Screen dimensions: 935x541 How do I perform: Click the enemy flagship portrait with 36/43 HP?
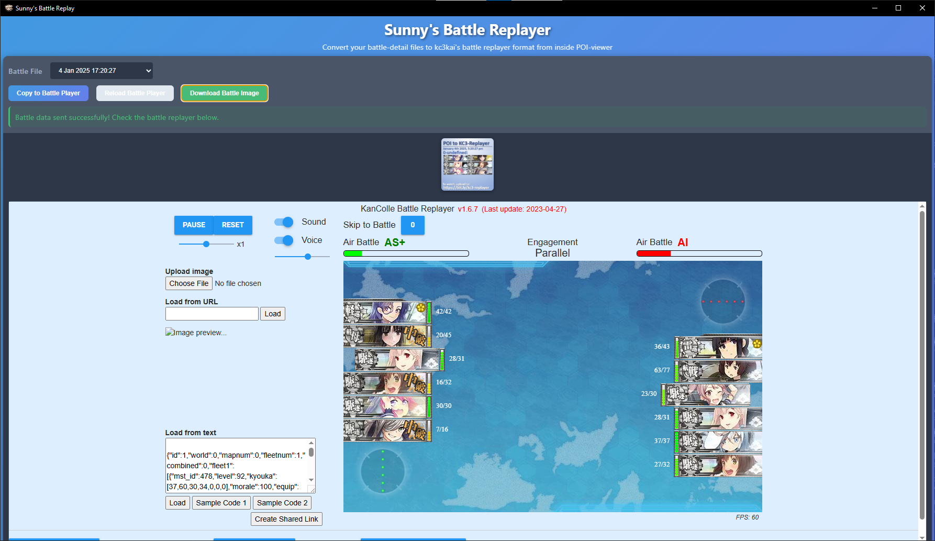(717, 346)
